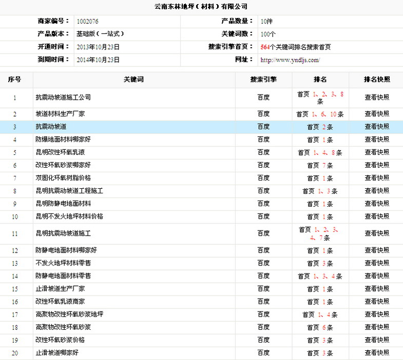Click ranking 首页 1、4条 in row 17
This screenshot has width=403, height=360.
coord(320,315)
